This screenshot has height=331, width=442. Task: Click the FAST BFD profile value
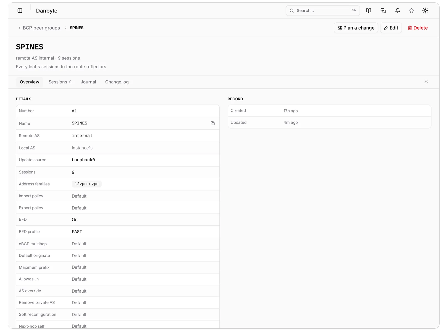77,232
